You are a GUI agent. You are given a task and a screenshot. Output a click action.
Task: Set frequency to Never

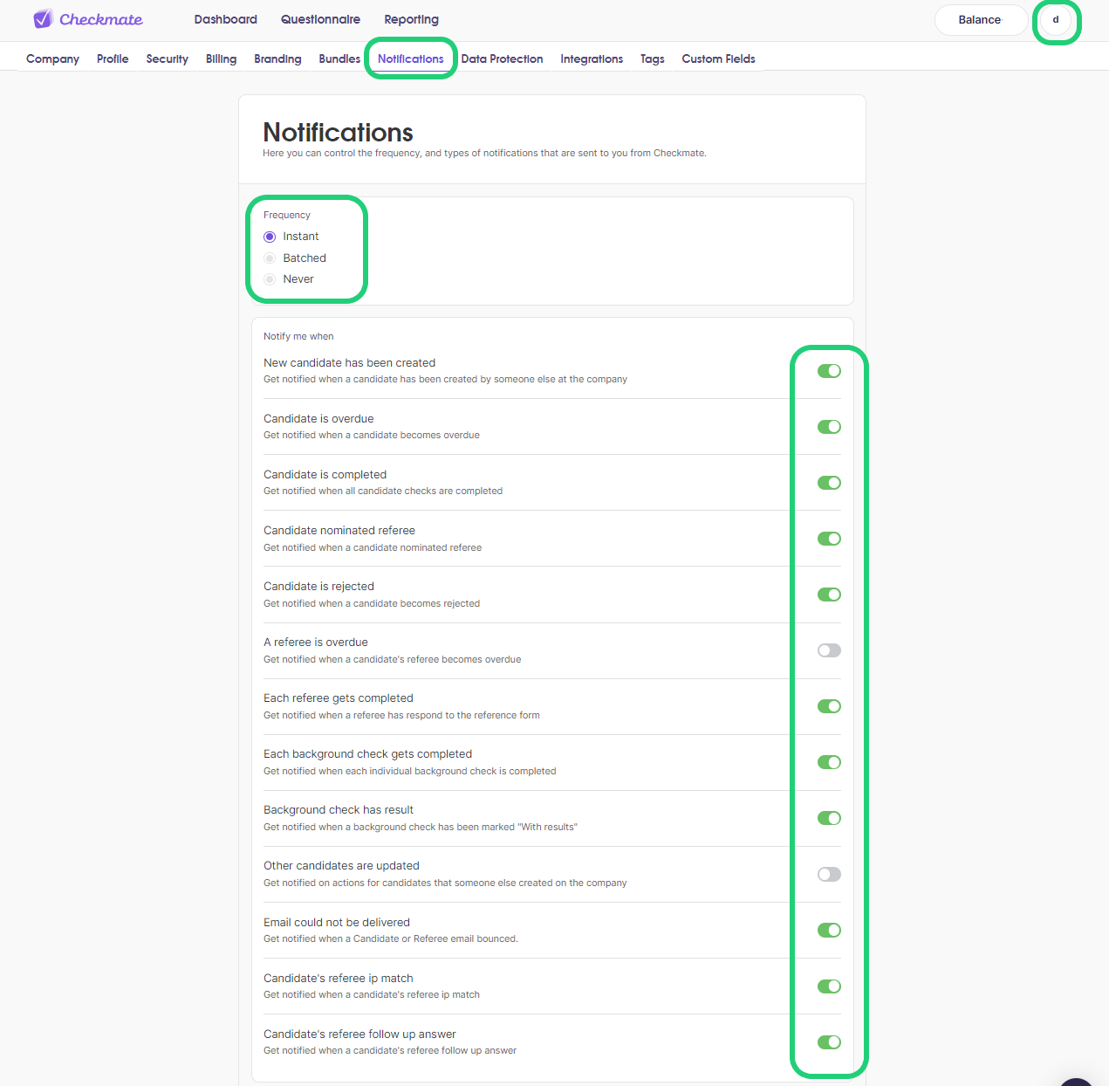[270, 279]
